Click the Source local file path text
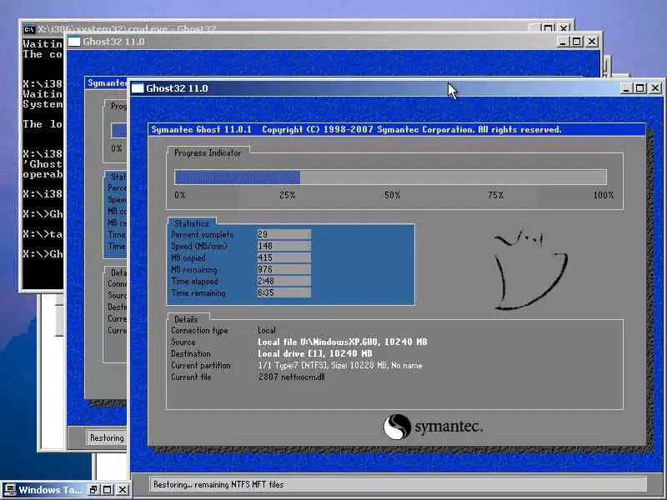The height and width of the screenshot is (500, 667). (x=343, y=342)
